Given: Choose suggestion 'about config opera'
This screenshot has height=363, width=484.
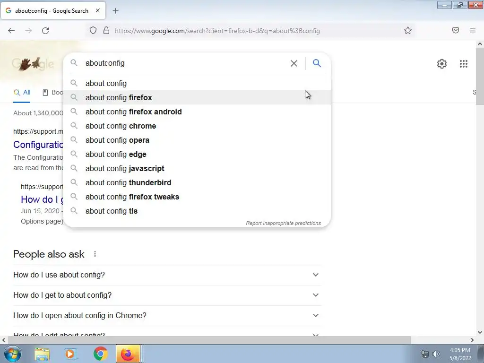Looking at the screenshot, I should 197,140.
